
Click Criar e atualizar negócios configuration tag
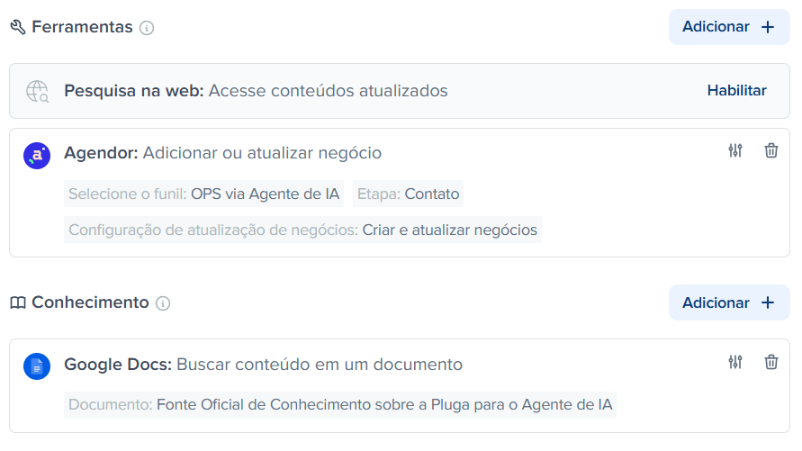(302, 230)
